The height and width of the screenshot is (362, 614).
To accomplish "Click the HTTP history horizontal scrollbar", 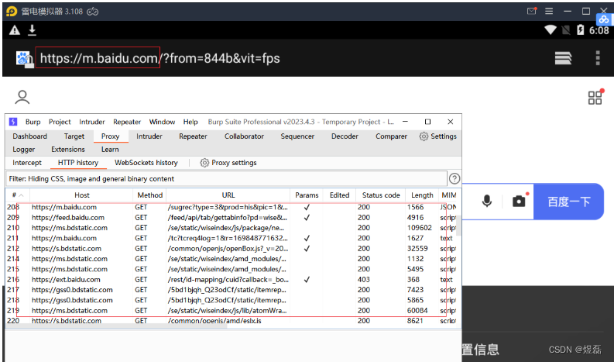I will tap(118, 326).
